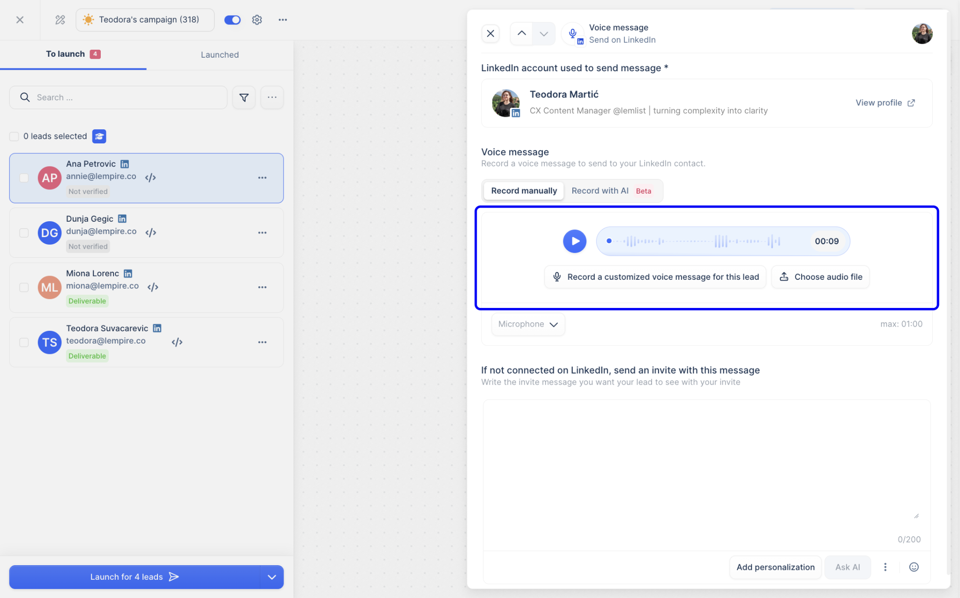The image size is (960, 598).
Task: Open more options for Teodora Suvacarevic
Action: coord(262,342)
